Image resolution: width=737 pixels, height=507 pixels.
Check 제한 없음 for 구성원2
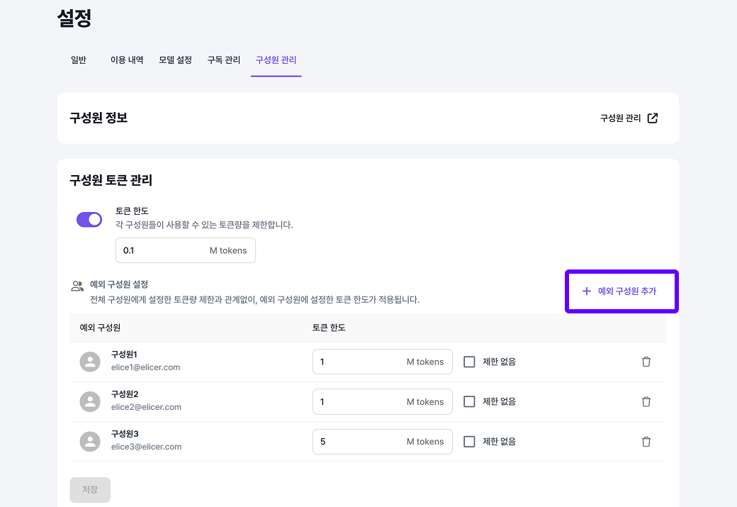(469, 401)
